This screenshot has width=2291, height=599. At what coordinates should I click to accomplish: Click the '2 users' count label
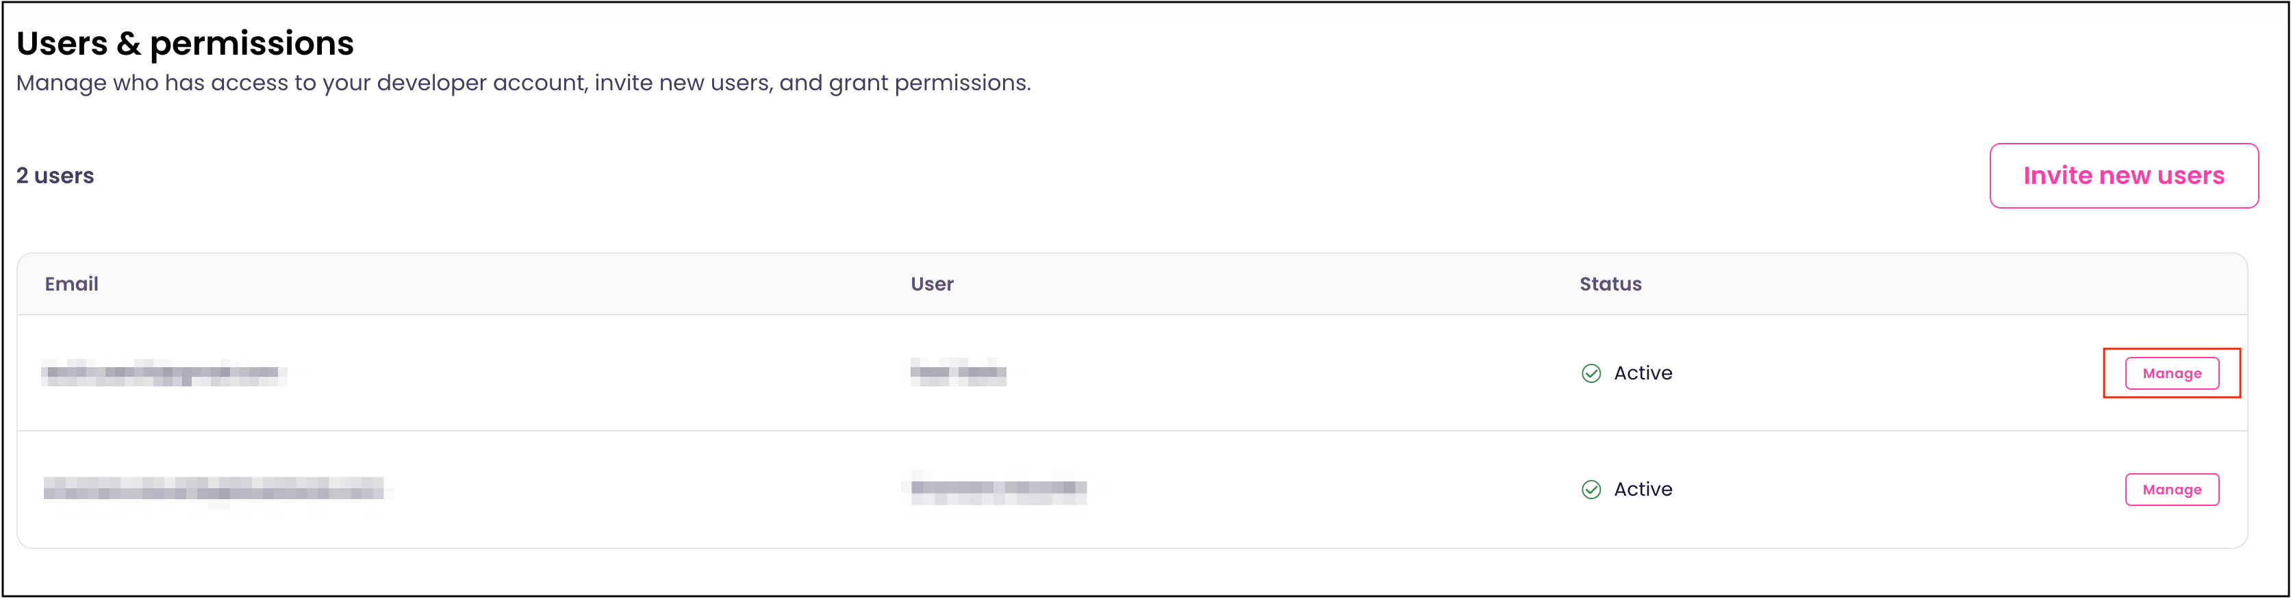coord(54,175)
